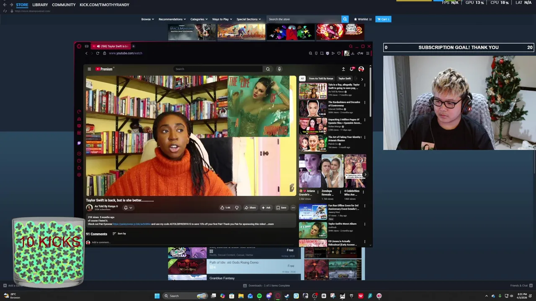The image size is (536, 301).
Task: Open the Pair Eyewear sponsor link
Action: tap(131, 224)
